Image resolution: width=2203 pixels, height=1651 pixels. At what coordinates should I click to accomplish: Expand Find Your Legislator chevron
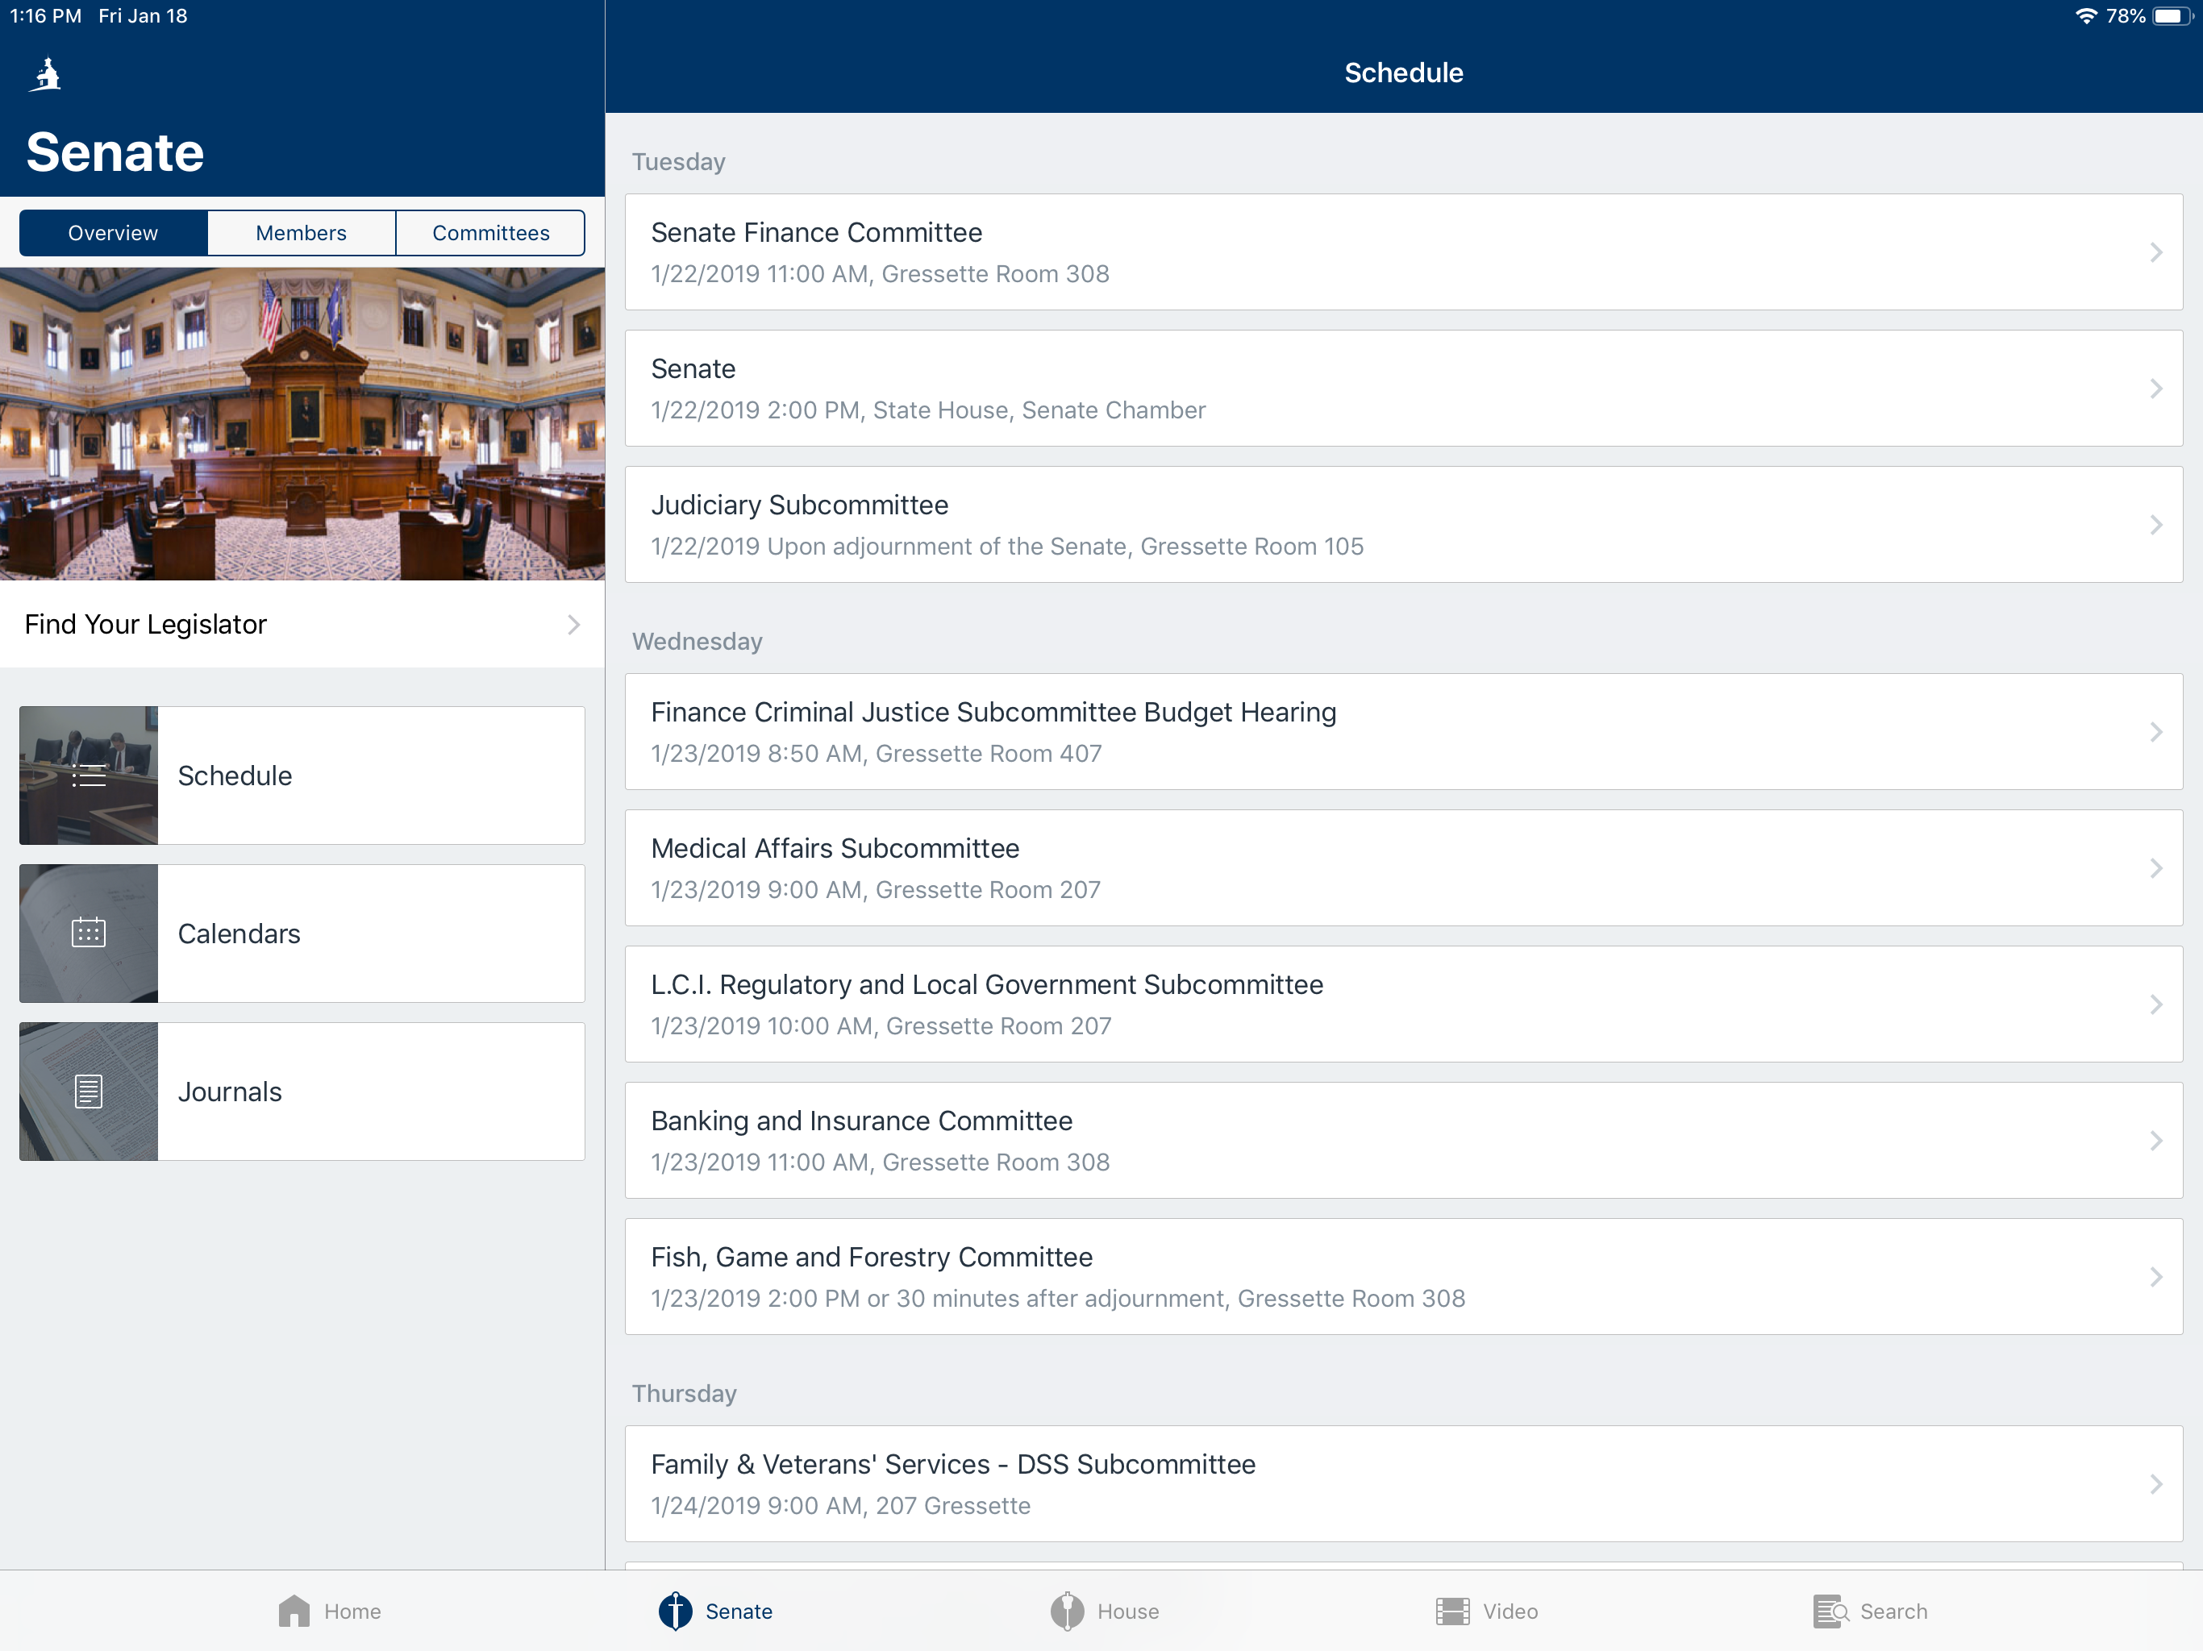click(x=573, y=624)
